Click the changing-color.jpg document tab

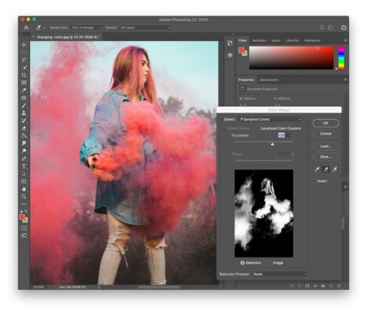[67, 37]
